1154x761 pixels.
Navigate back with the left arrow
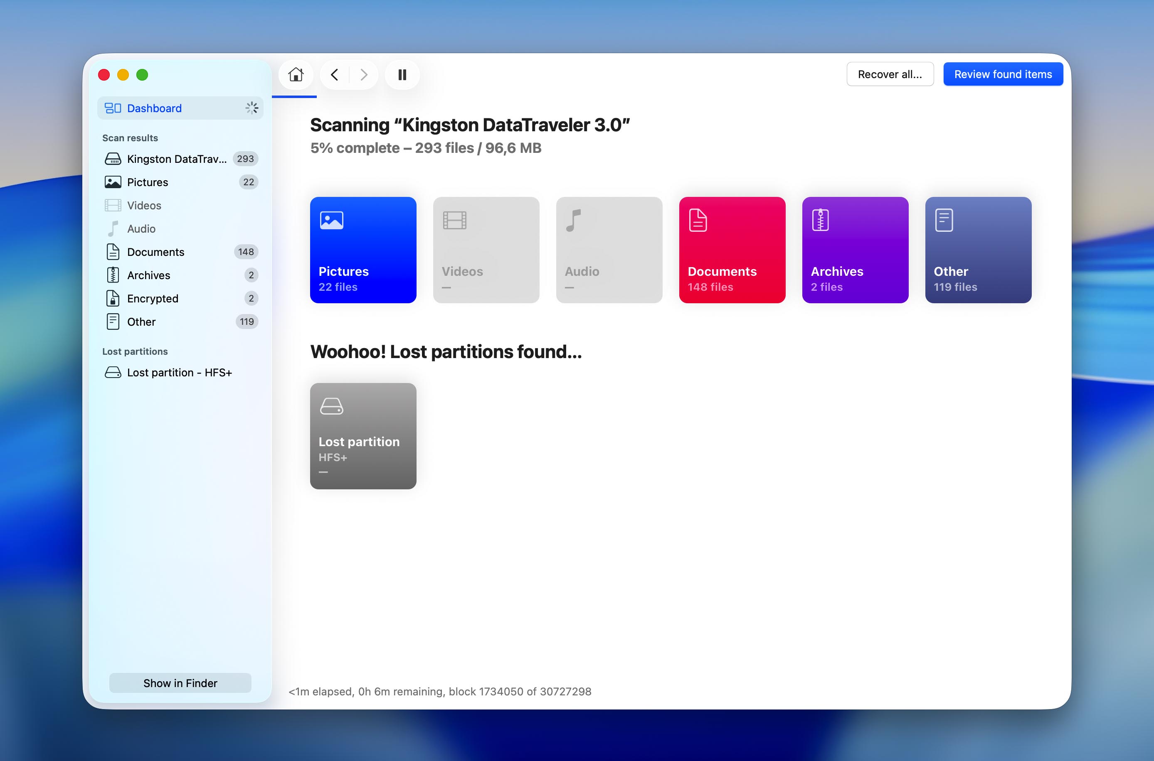click(x=335, y=75)
